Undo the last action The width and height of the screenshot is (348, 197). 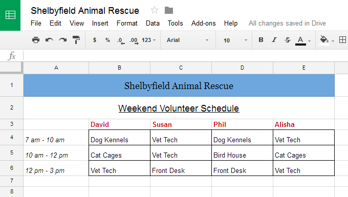pos(49,40)
